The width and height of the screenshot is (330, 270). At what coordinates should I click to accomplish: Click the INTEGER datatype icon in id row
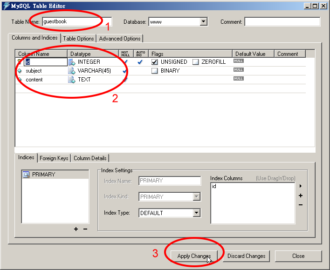pyautogui.click(x=72, y=62)
